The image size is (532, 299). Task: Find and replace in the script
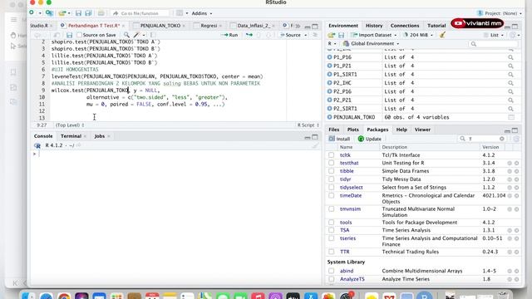(126, 35)
